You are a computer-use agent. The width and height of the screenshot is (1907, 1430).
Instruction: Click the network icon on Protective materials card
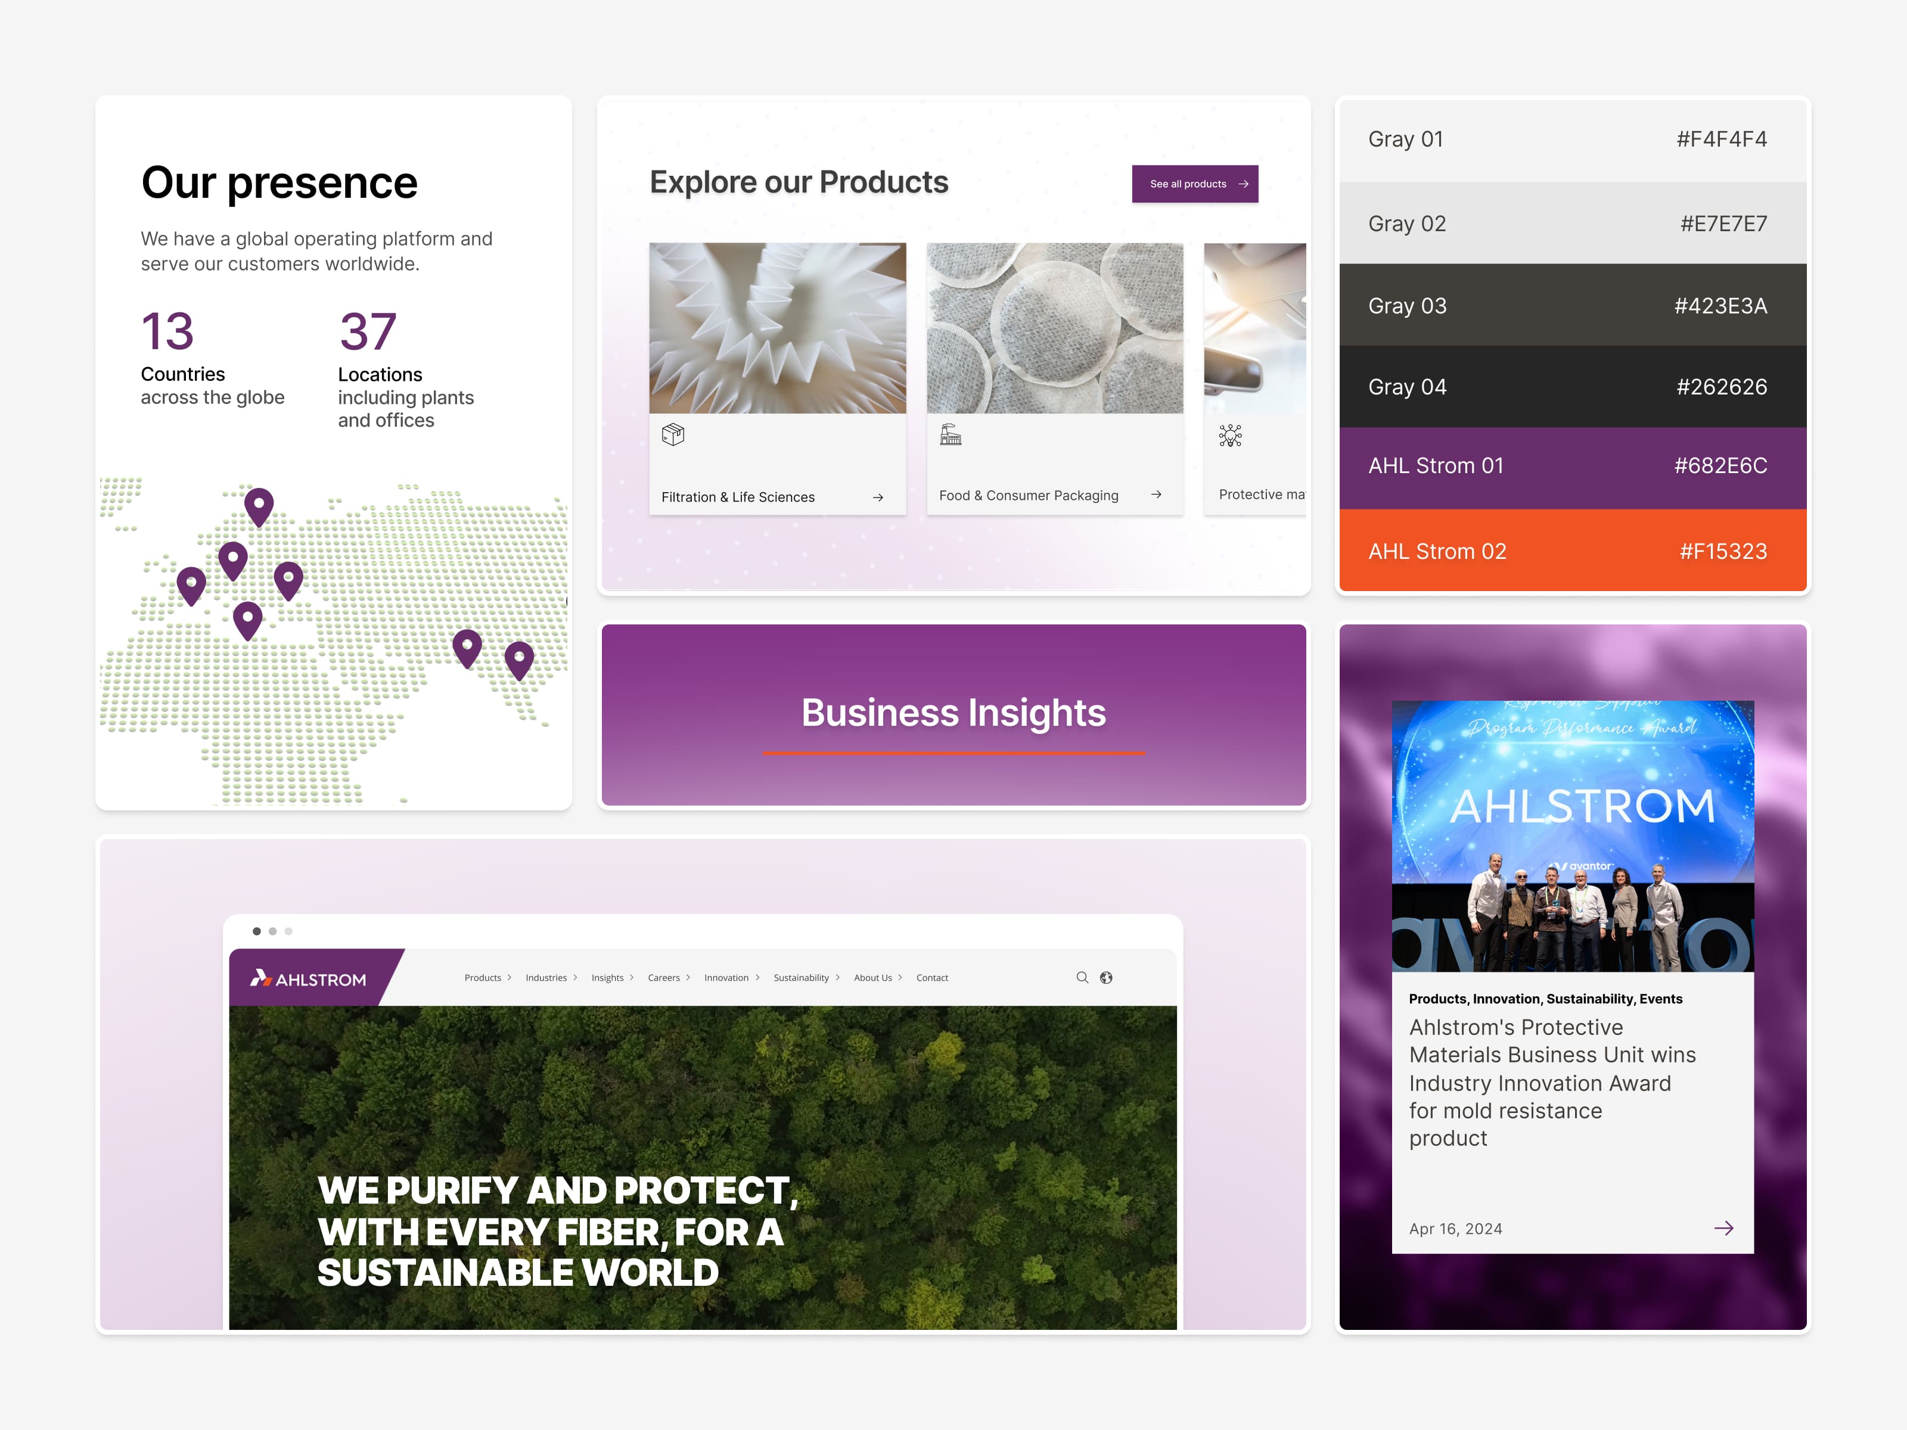click(x=1230, y=436)
